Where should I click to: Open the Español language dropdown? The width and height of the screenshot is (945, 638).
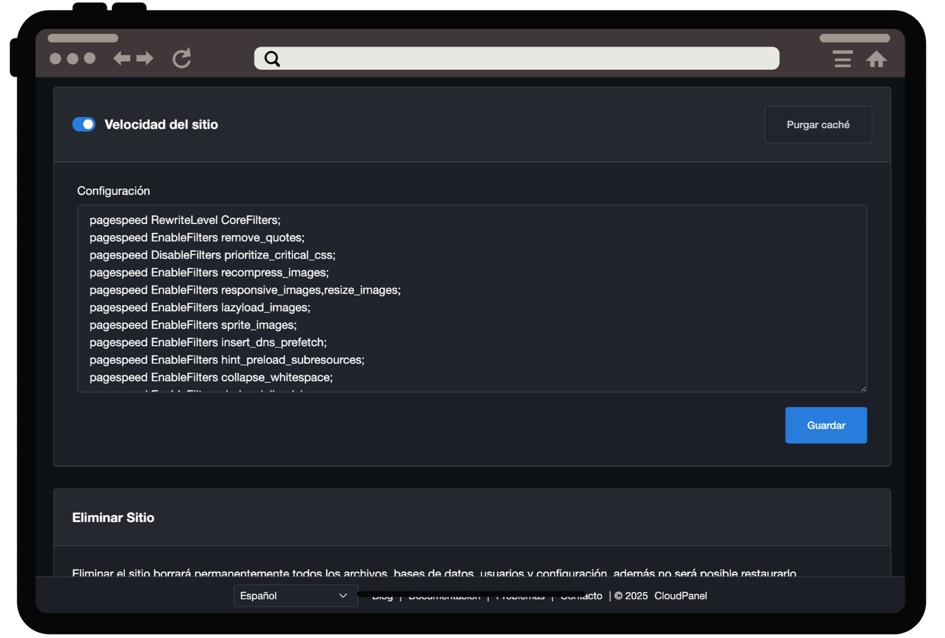pos(289,595)
